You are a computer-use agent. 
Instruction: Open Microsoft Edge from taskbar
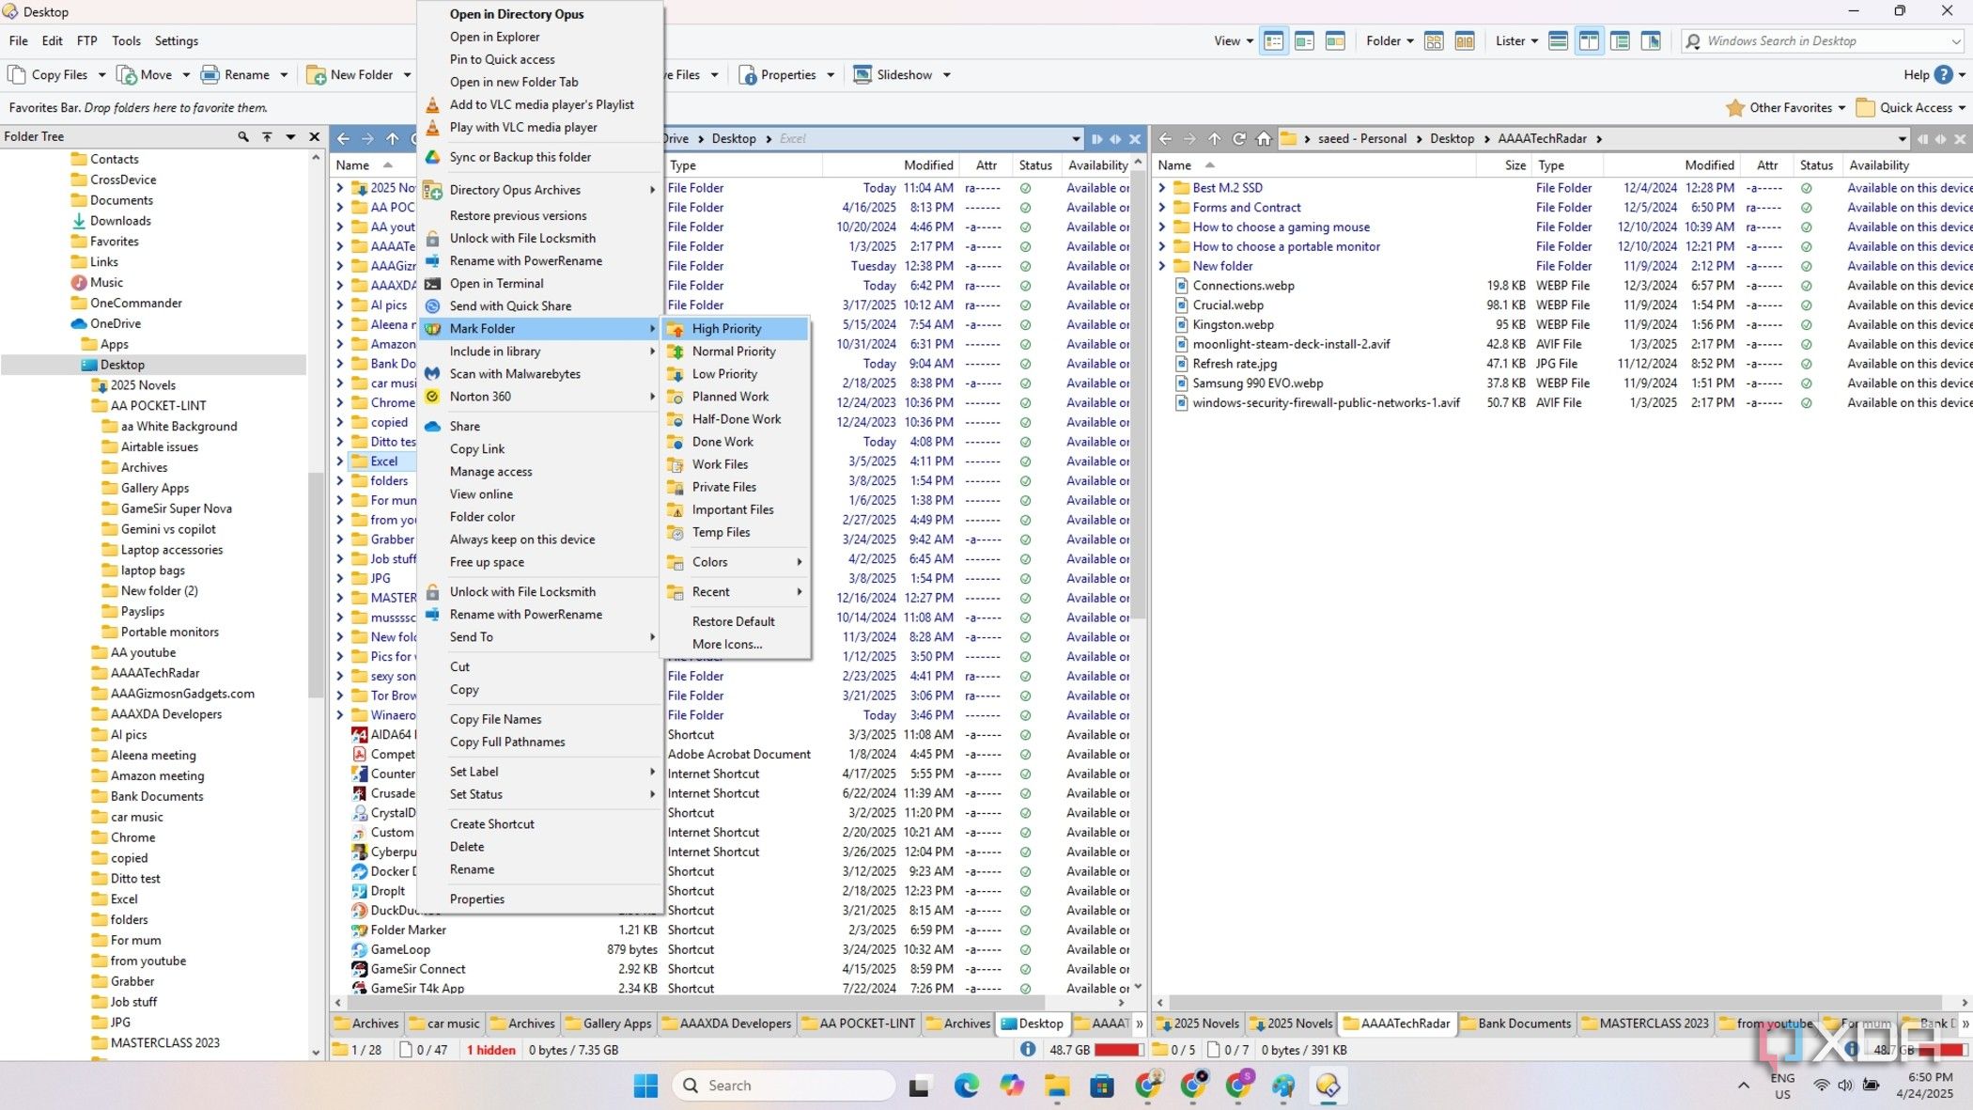click(966, 1086)
